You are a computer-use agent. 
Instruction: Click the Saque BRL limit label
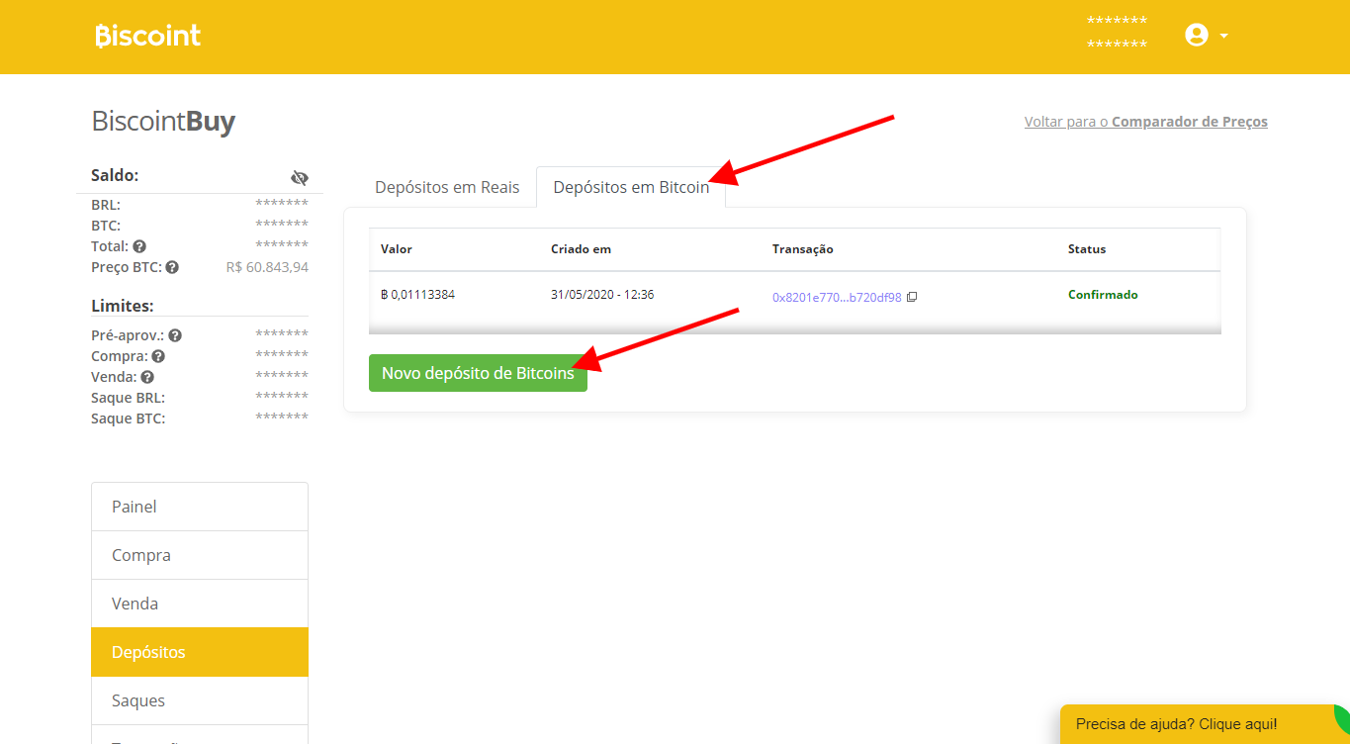(128, 398)
